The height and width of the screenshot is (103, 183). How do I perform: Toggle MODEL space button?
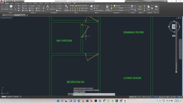[131, 97]
